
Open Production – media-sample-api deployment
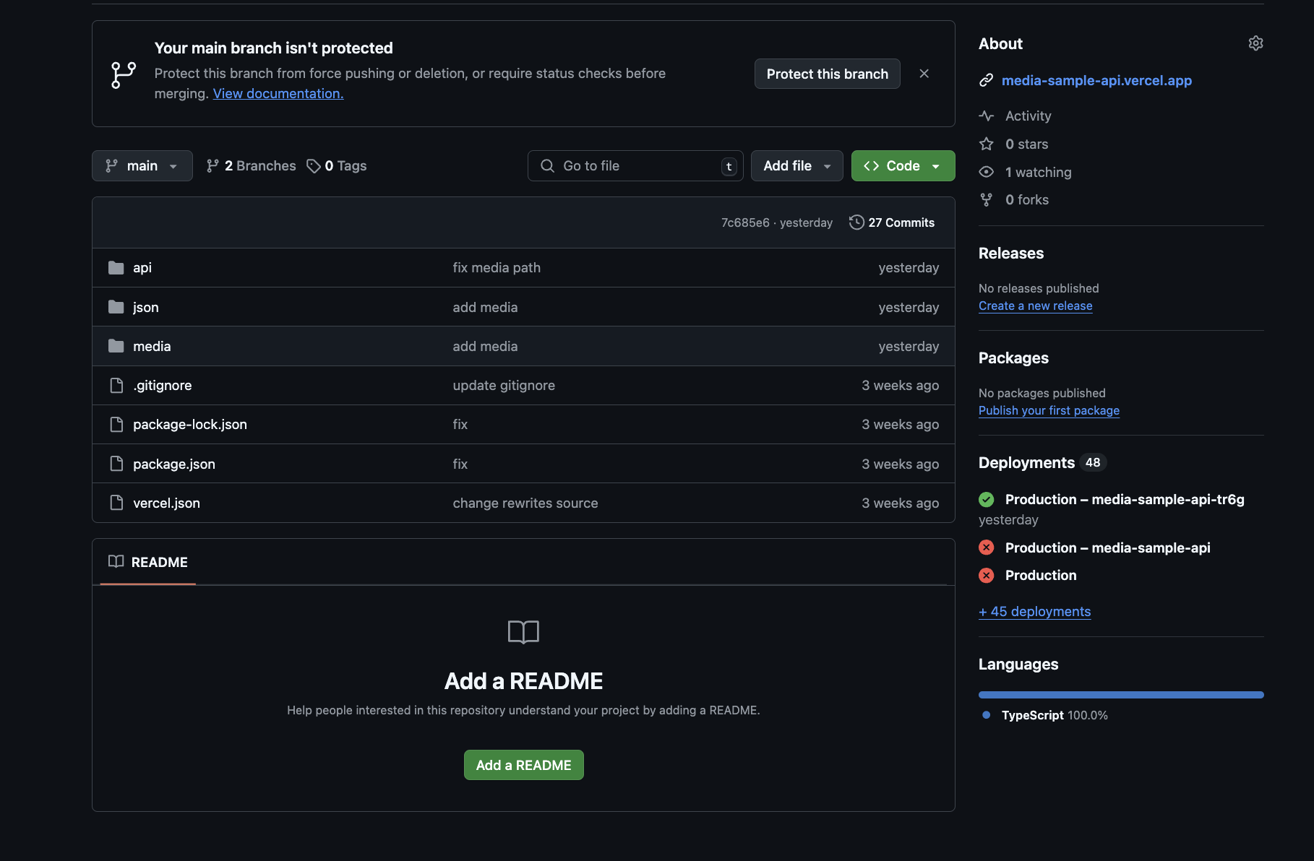1107,548
